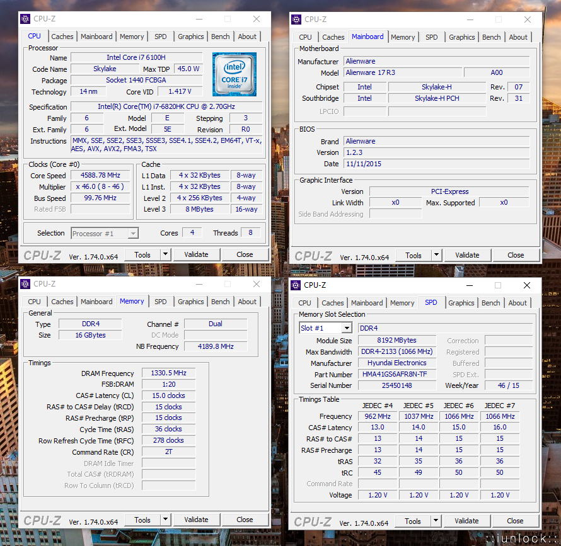This screenshot has width=561, height=546.
Task: Click BIOS date '11/11/2015'
Action: tap(436, 164)
